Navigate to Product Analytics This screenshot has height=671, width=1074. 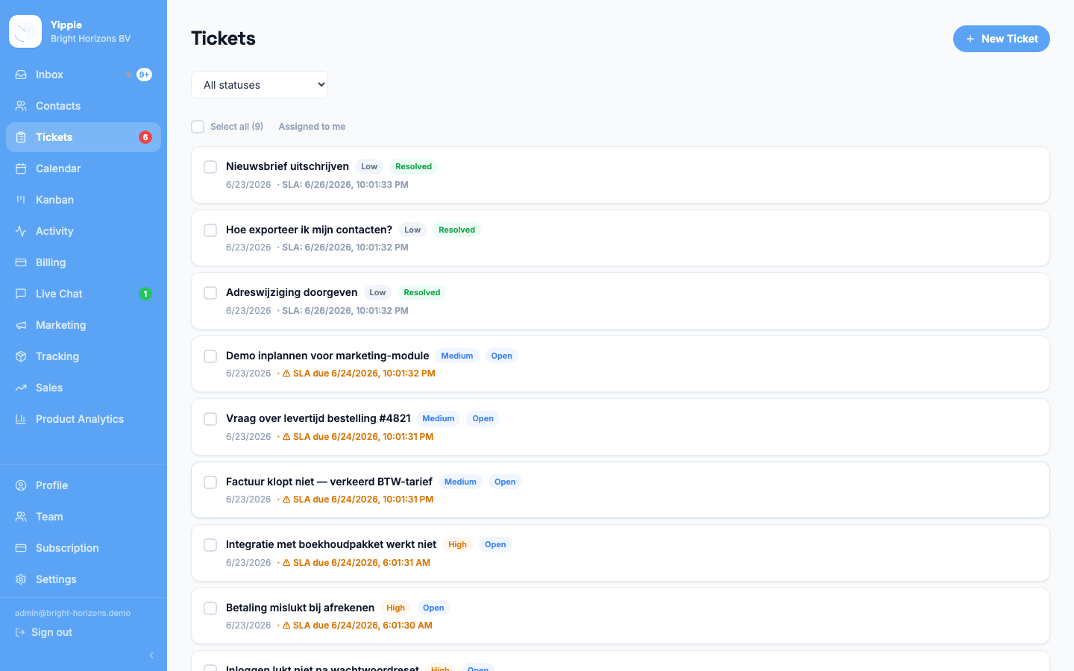(x=84, y=419)
